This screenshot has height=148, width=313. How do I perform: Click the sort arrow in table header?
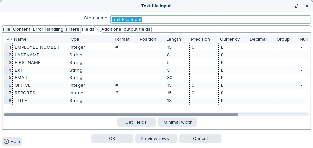tap(8, 39)
